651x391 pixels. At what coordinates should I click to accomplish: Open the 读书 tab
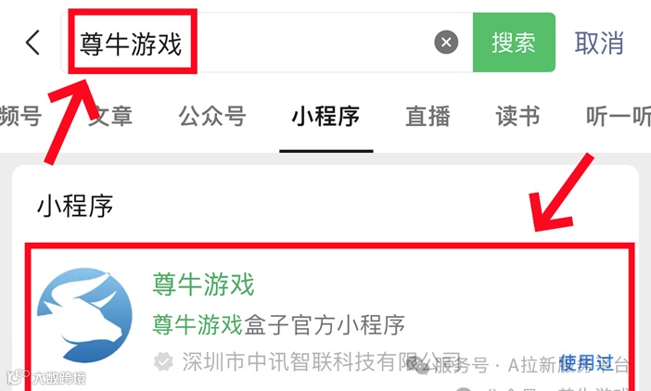tap(518, 116)
